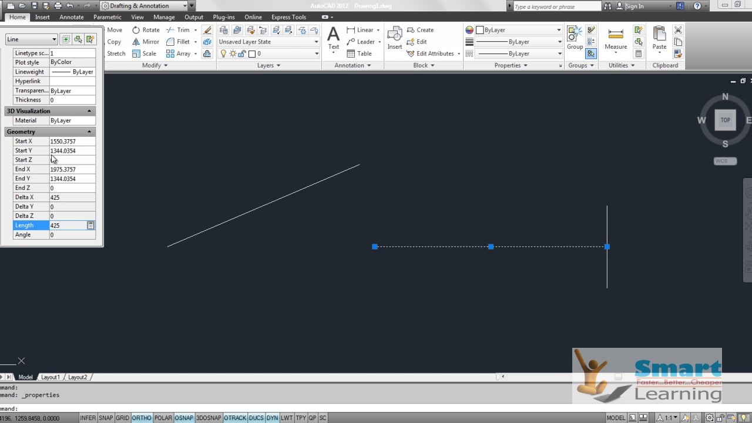Viewport: 752px width, 423px height.
Task: Select the Trim tool
Action: (x=179, y=30)
